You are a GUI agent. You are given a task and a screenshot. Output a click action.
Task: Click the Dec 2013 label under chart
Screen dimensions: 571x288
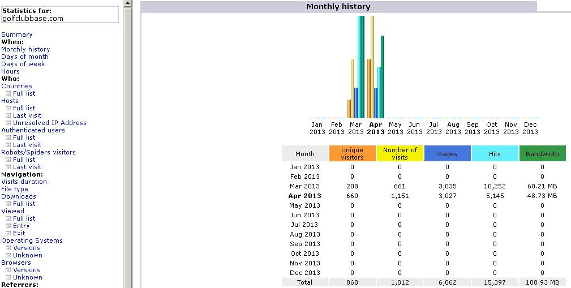coord(530,128)
